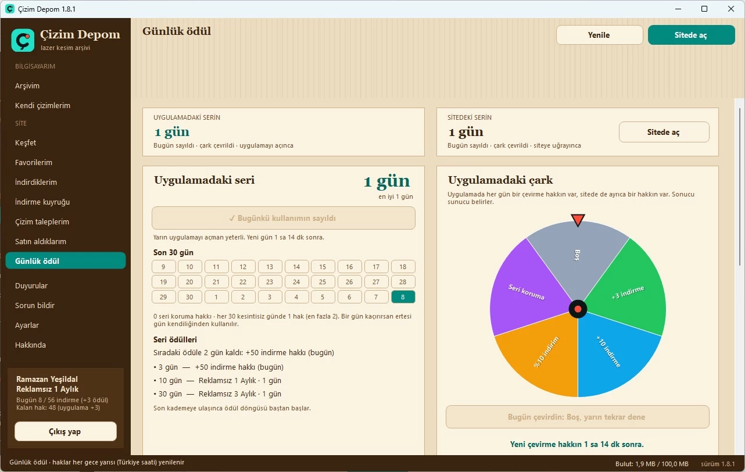Click the day 30 calendar cell
Image resolution: width=745 pixels, height=472 pixels.
189,297
